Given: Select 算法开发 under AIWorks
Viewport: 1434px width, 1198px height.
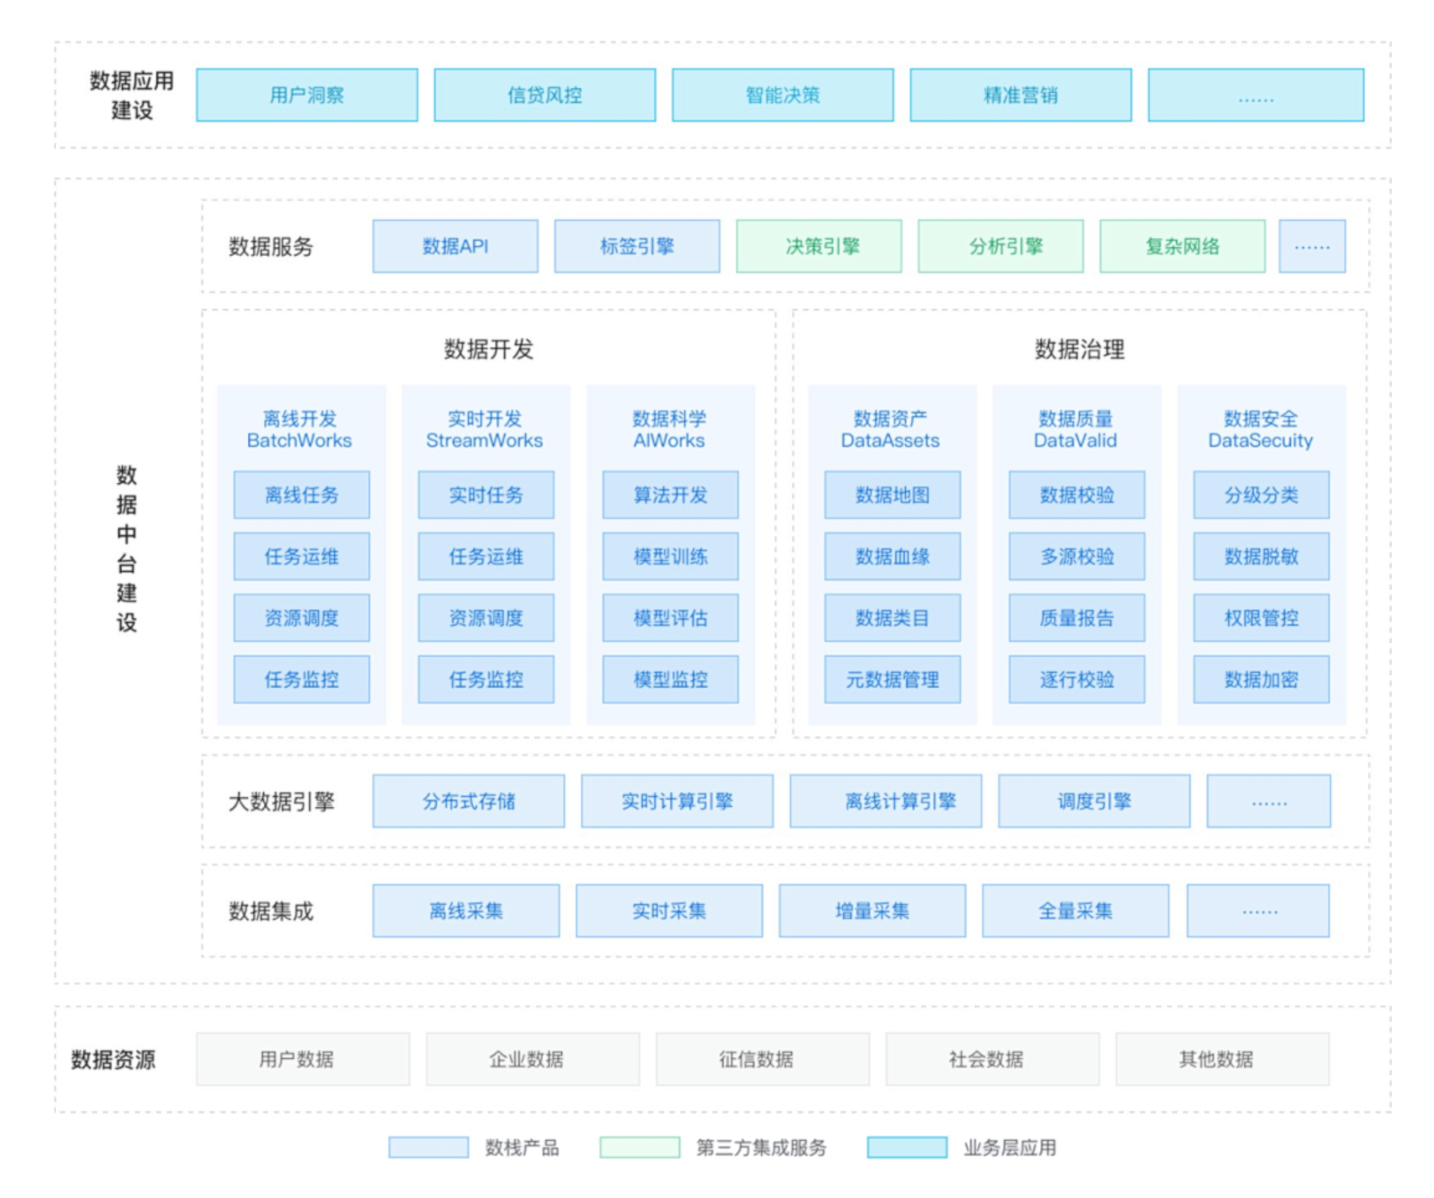Looking at the screenshot, I should tap(670, 495).
